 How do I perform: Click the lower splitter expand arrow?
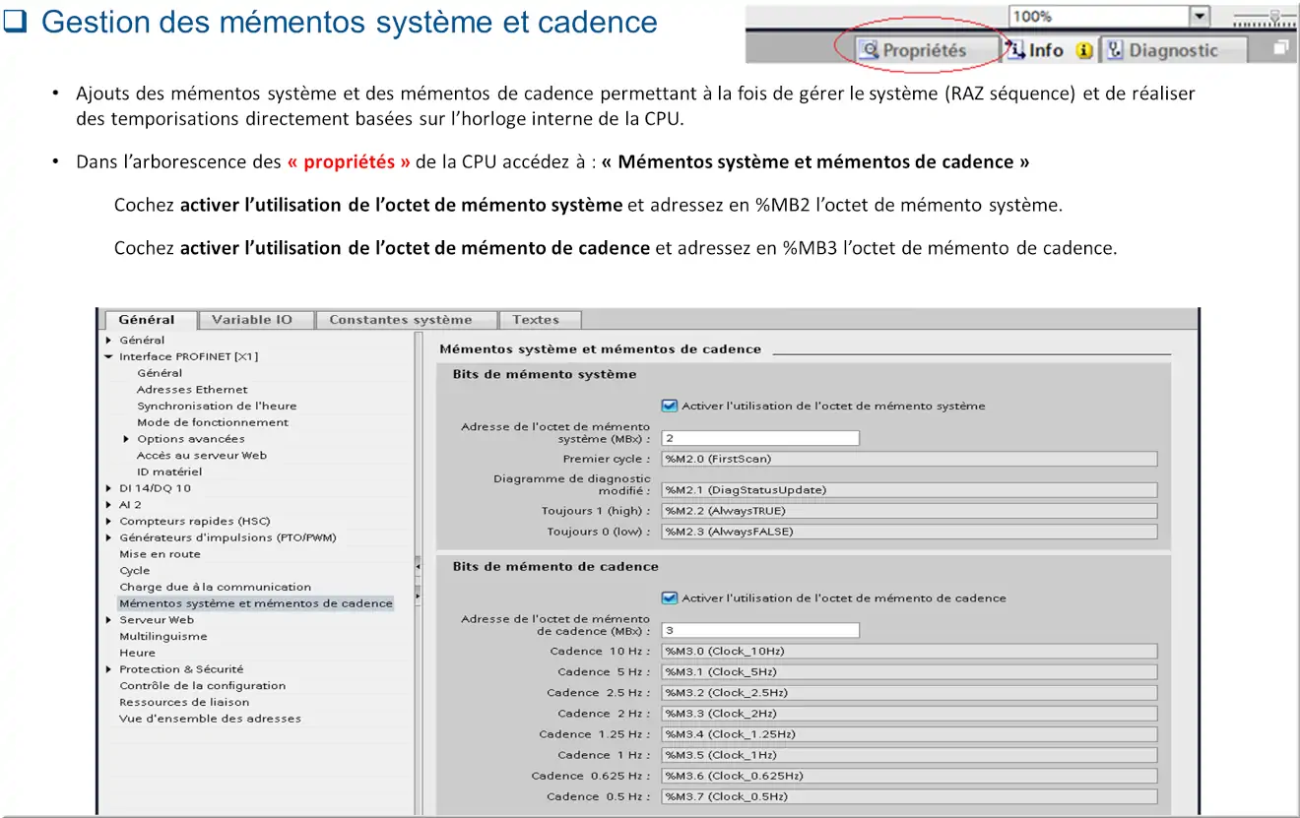coord(418,596)
